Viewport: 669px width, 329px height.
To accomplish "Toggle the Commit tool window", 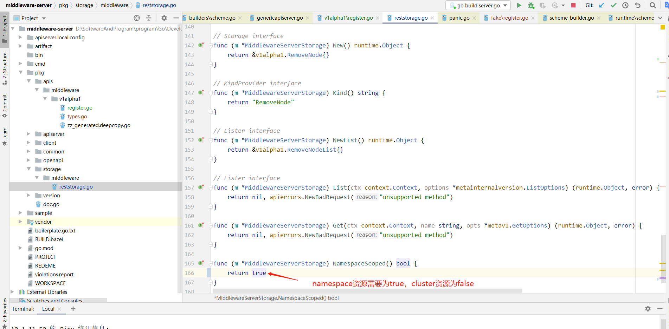I will click(x=5, y=106).
